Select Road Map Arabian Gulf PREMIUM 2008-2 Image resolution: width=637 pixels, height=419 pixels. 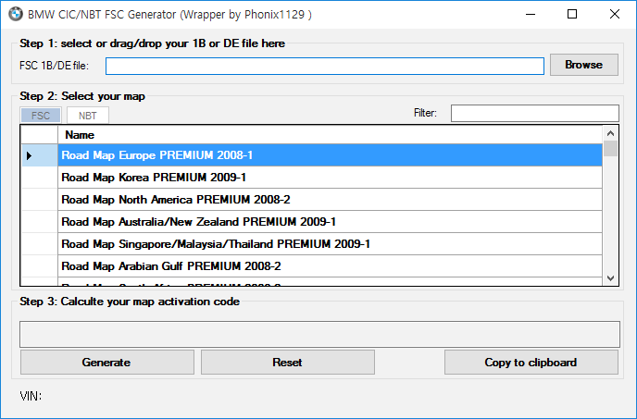pos(330,266)
